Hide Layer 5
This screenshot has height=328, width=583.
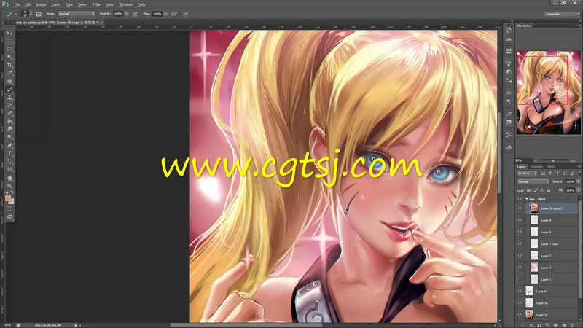point(520,268)
